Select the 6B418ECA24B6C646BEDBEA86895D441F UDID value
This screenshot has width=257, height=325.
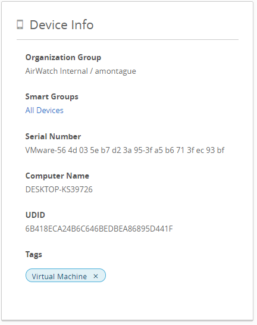[99, 229]
